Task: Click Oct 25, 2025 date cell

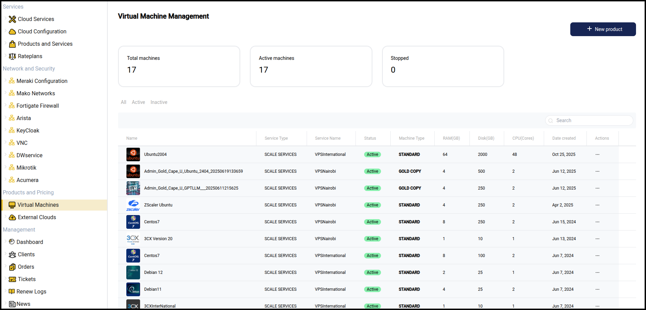Action: coord(564,154)
